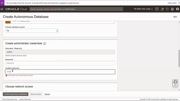This screenshot has height=101, width=180.
Task: Click the scrollbar down arrow
Action: tap(179, 90)
